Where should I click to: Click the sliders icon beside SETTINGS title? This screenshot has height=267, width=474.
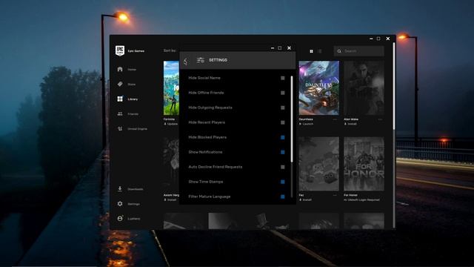(201, 60)
